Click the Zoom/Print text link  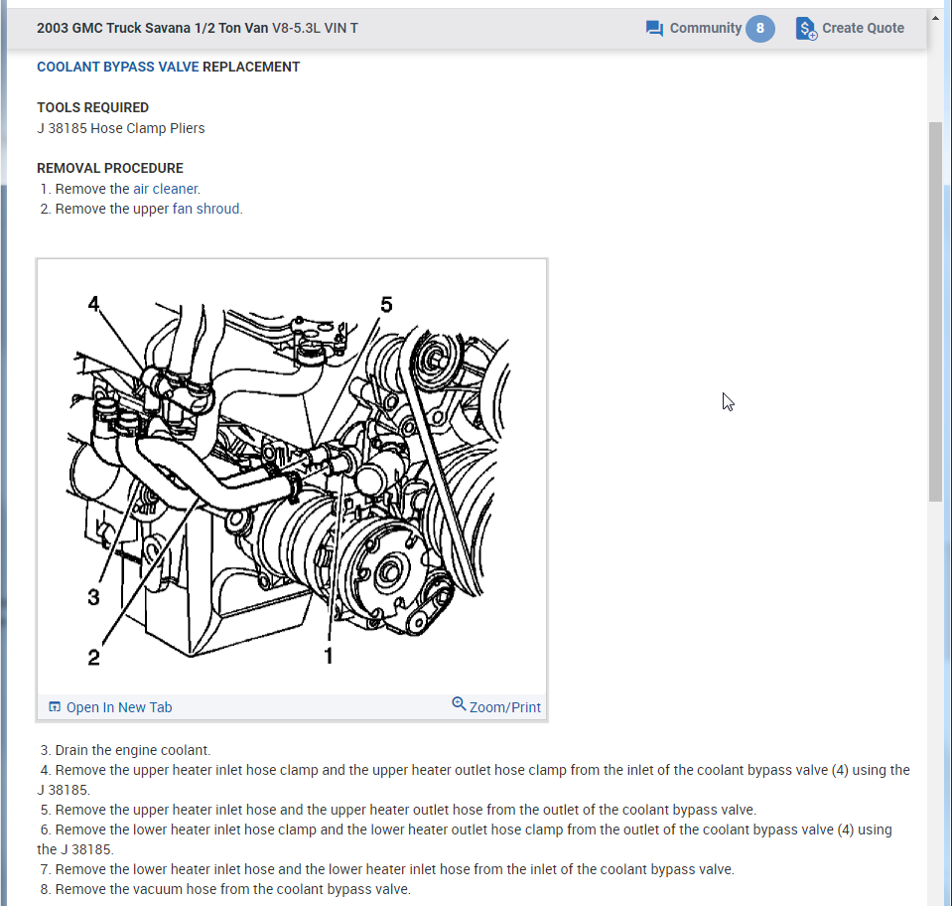(504, 707)
